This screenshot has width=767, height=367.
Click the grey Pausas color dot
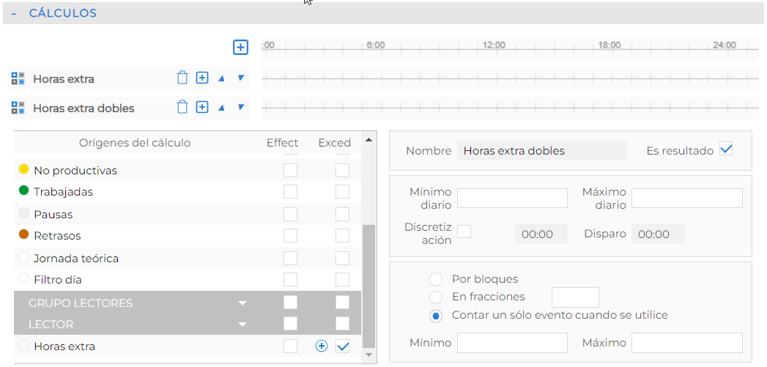pyautogui.click(x=23, y=213)
